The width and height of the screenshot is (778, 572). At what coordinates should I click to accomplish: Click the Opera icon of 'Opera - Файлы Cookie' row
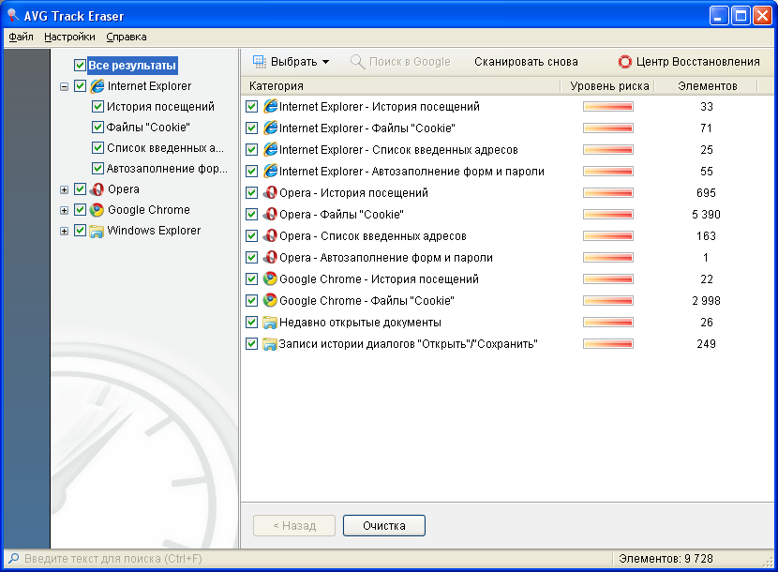coord(270,215)
